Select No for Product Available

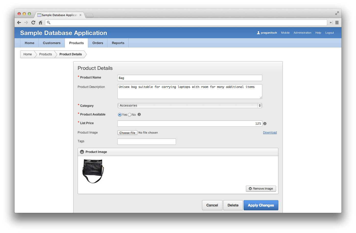tap(129, 115)
